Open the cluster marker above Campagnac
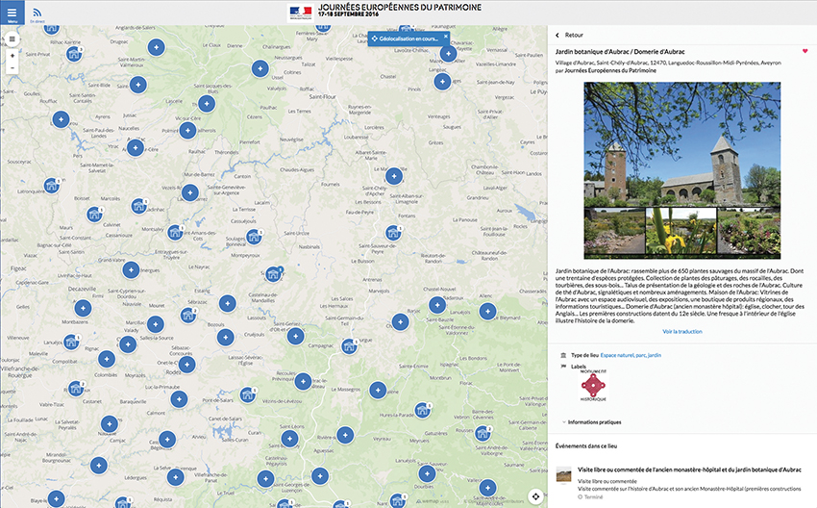 pos(295,337)
